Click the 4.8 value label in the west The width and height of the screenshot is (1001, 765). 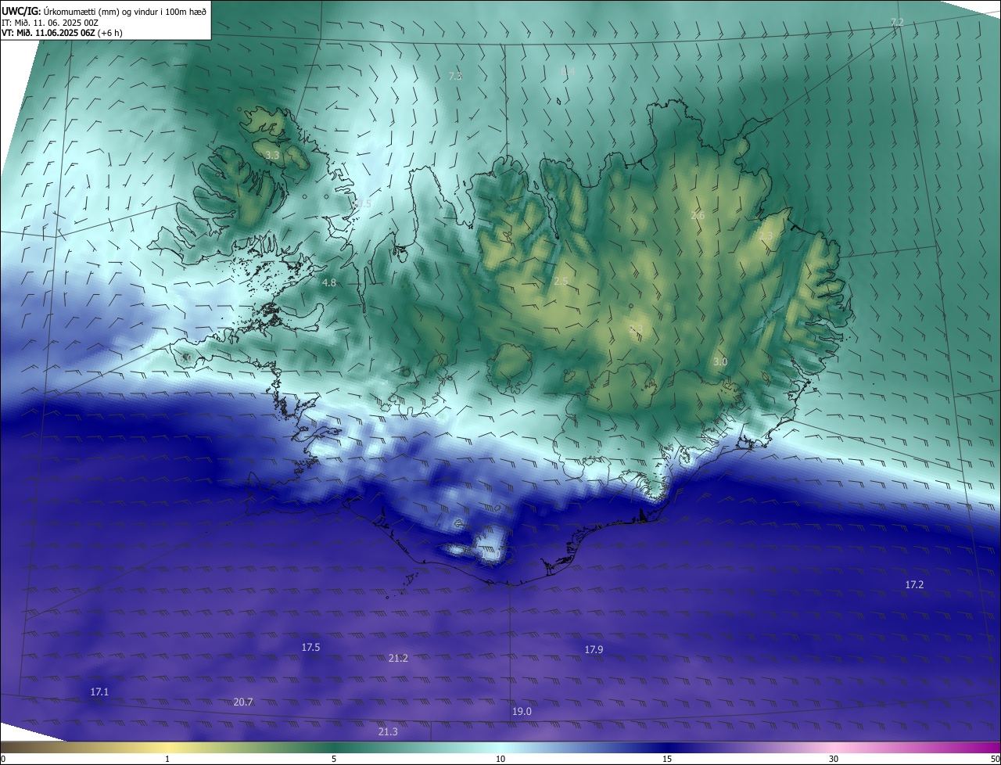(329, 282)
